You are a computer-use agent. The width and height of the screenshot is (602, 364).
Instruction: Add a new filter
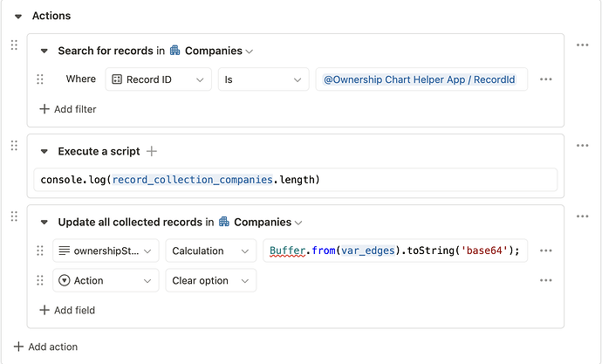pyautogui.click(x=68, y=109)
